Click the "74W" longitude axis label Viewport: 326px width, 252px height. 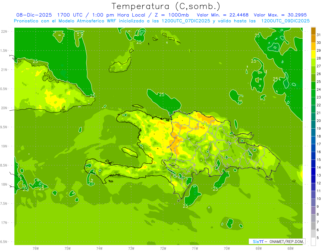click(x=99, y=248)
